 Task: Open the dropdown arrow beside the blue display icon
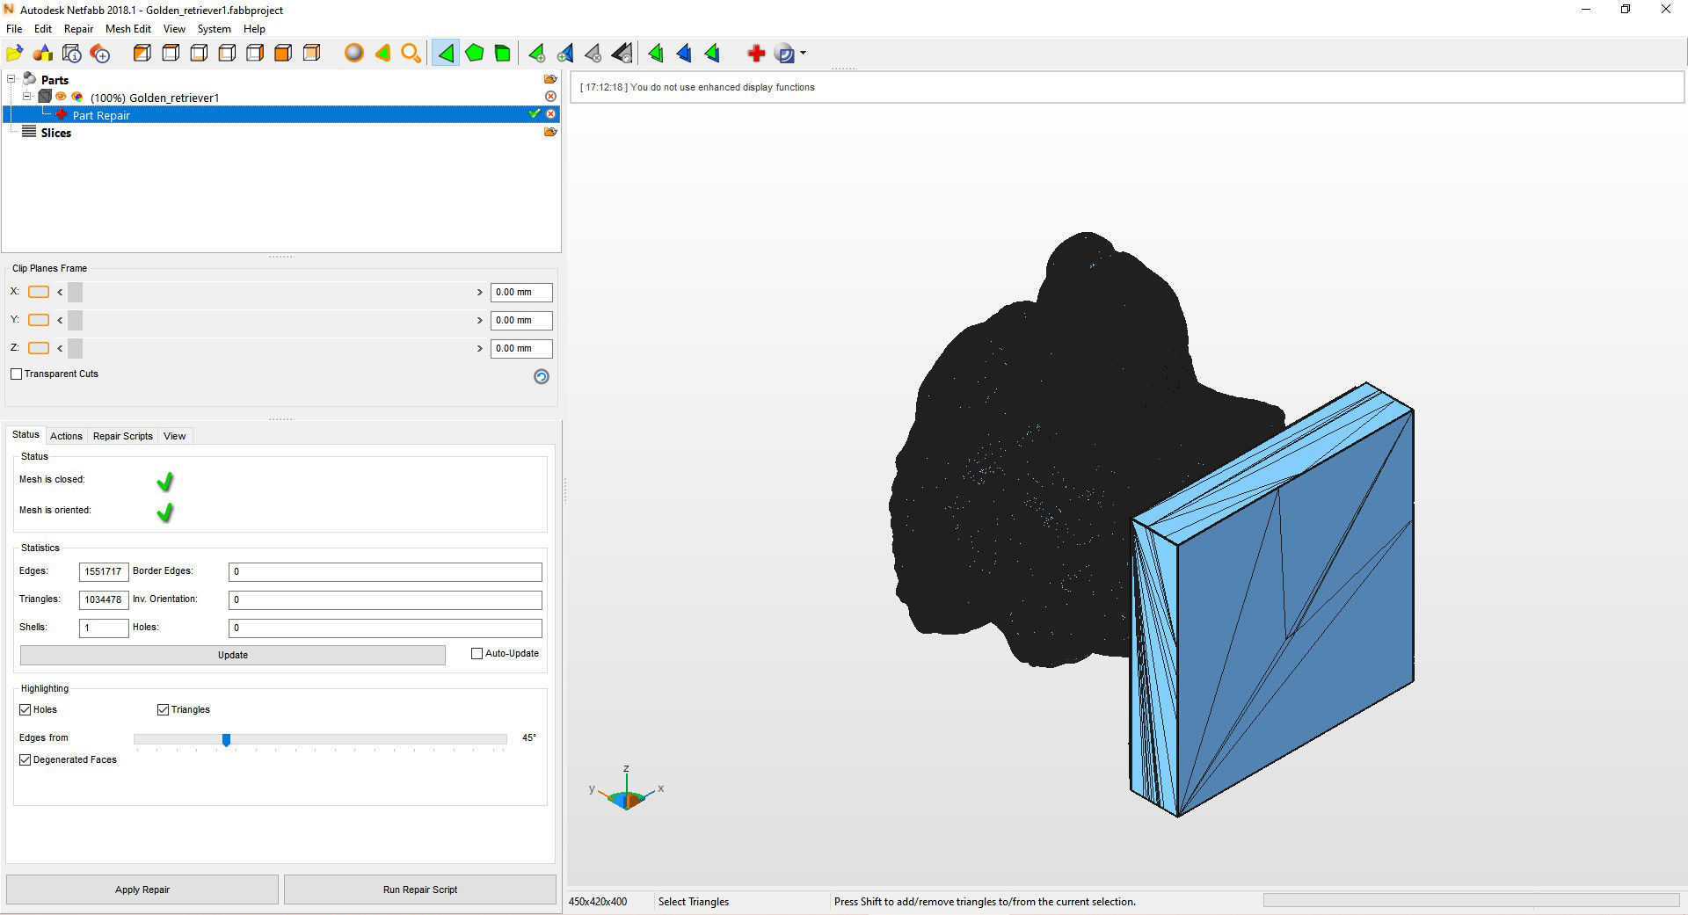tap(803, 54)
